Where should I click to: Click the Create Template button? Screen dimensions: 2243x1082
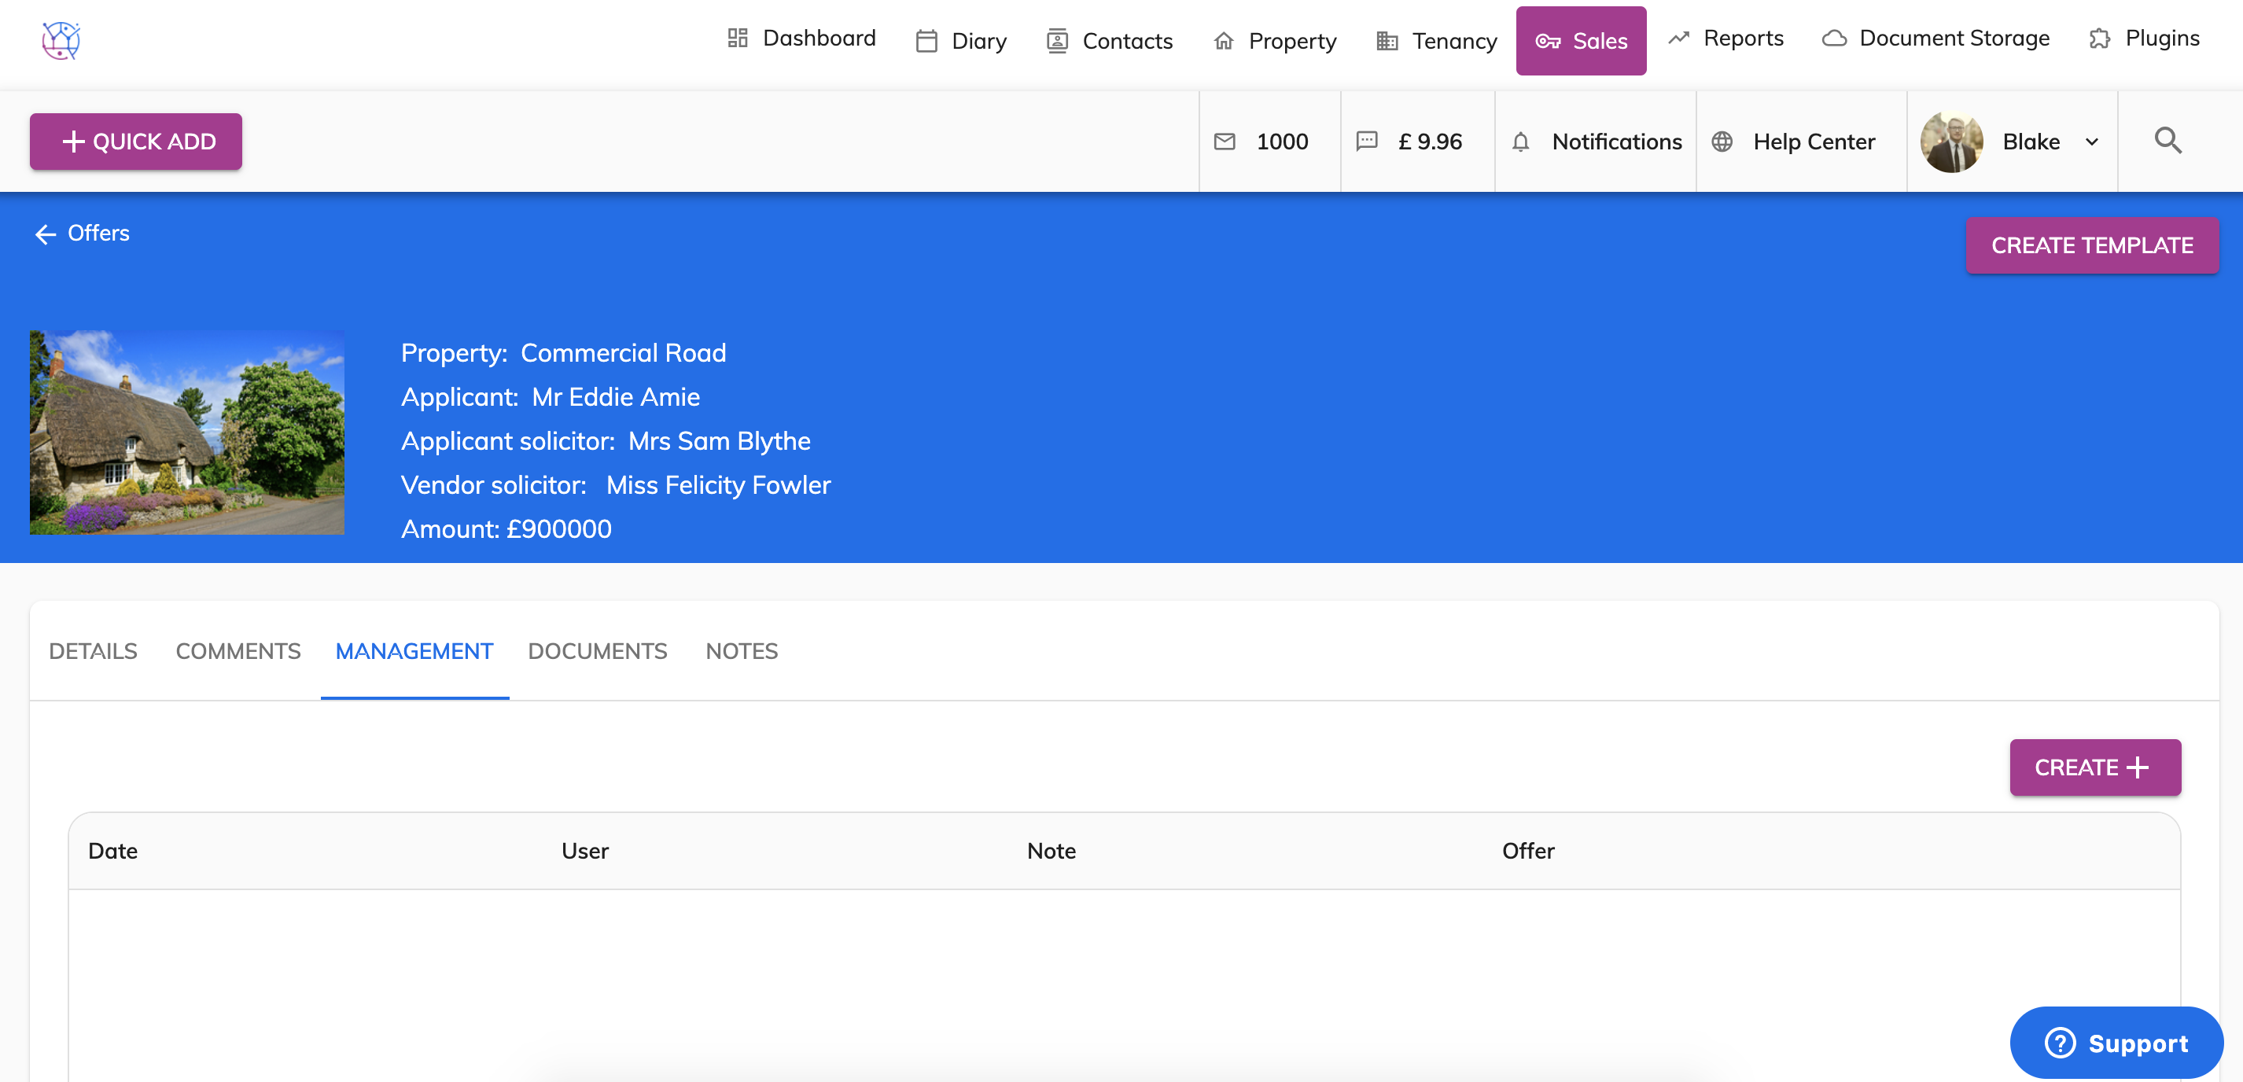click(x=2091, y=245)
